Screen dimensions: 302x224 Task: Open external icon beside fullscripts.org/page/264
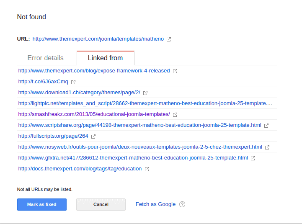pos(93,136)
